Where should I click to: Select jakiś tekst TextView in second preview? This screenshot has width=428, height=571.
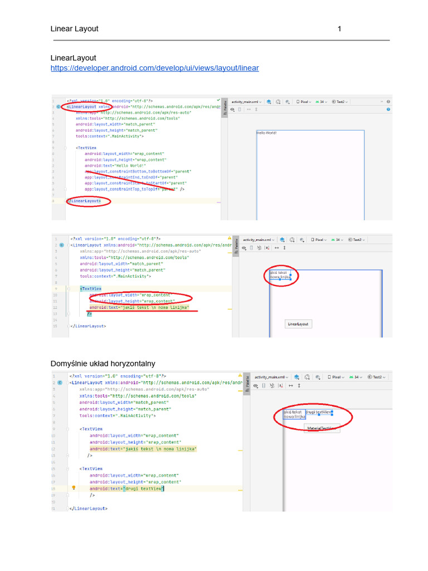(x=280, y=275)
